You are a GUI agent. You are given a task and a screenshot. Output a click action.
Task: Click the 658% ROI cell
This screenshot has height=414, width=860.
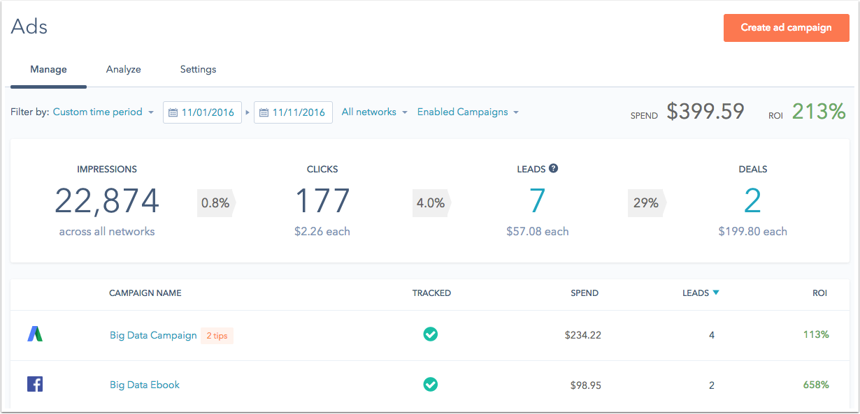pos(816,385)
